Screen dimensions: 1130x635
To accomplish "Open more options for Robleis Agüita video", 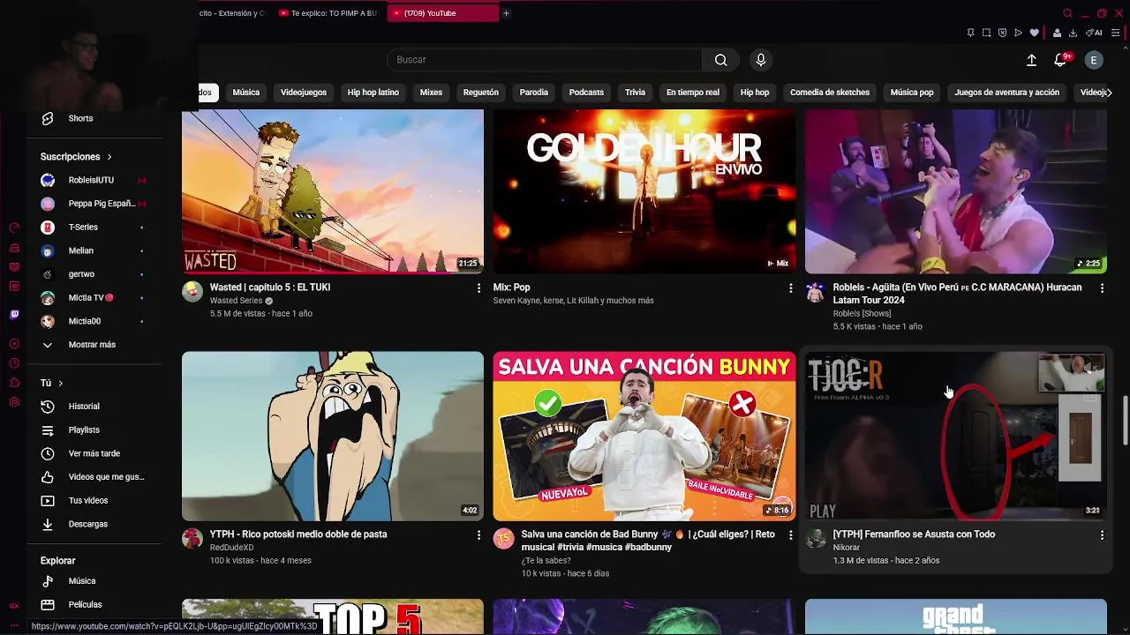I will [x=1102, y=288].
